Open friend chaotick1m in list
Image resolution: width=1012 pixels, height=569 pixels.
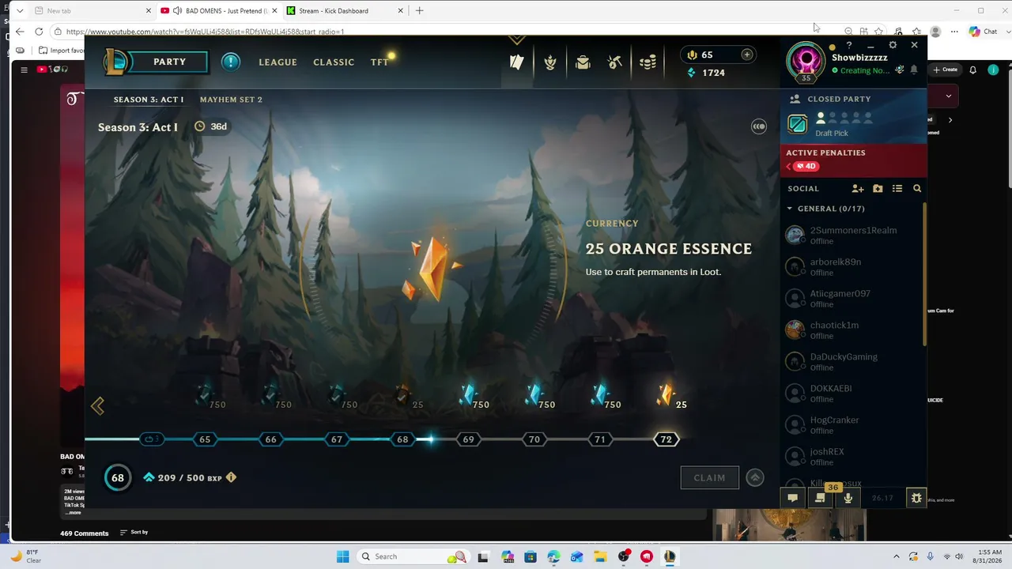click(852, 330)
